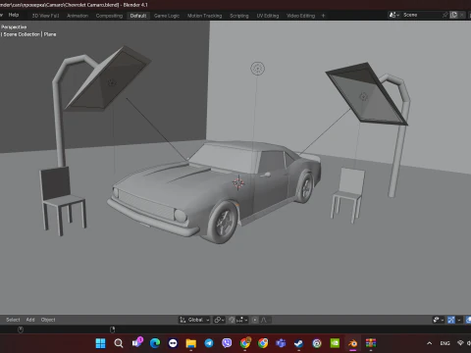The width and height of the screenshot is (471, 353).
Task: Open the Global transform orientation dropdown
Action: tap(194, 320)
